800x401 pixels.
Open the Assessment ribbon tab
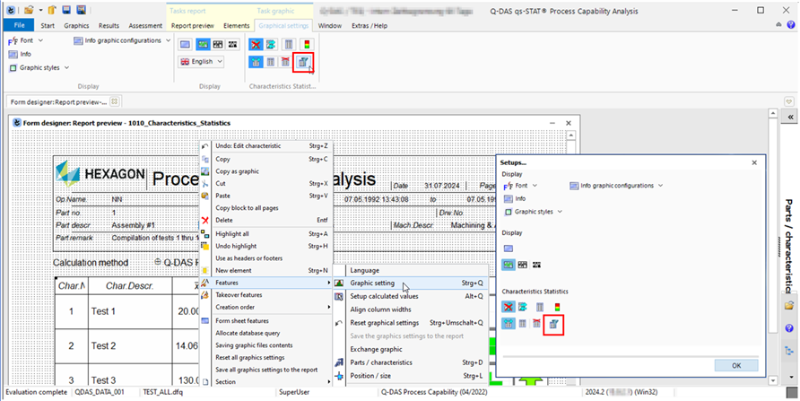click(x=145, y=25)
